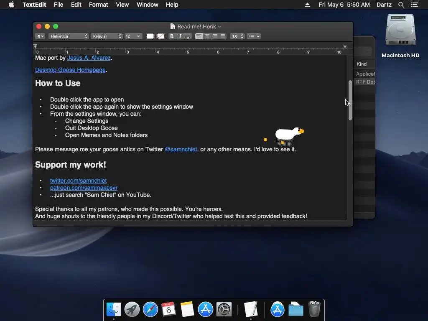Click the Quit Desktop Goose line
Image resolution: width=428 pixels, height=321 pixels.
pyautogui.click(x=92, y=128)
